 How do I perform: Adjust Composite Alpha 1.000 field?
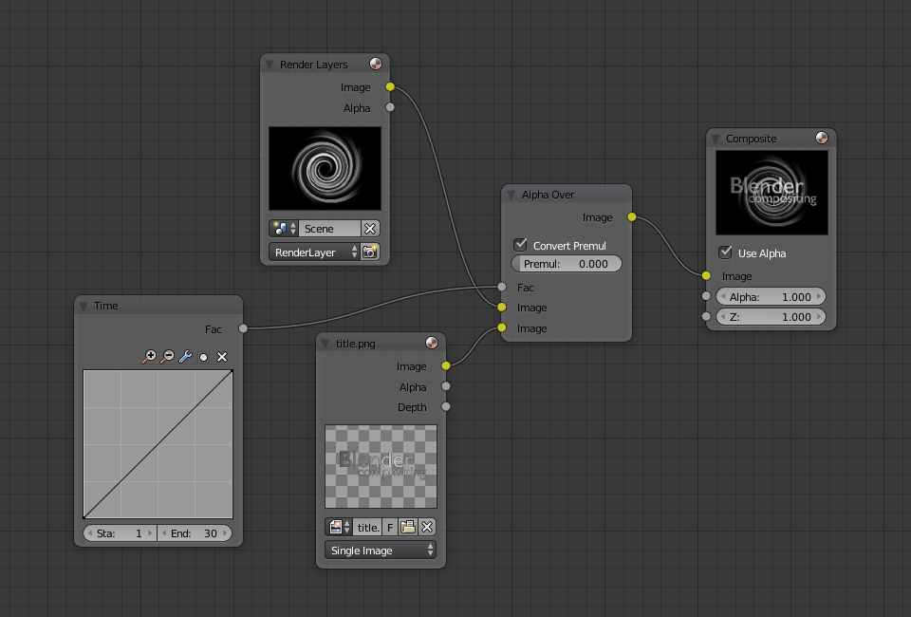(x=771, y=297)
